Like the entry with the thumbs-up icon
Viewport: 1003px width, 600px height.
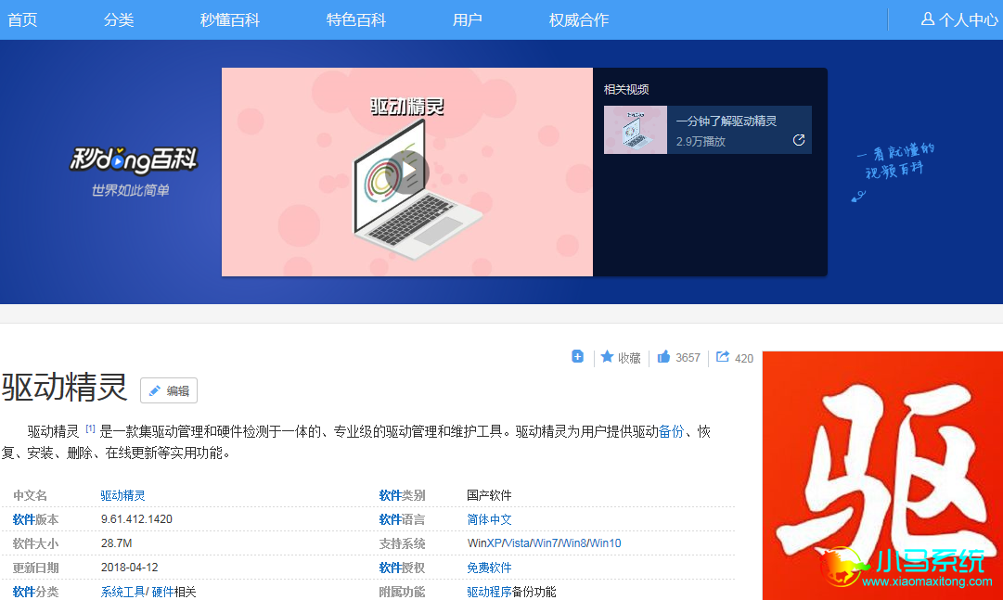[x=663, y=357]
